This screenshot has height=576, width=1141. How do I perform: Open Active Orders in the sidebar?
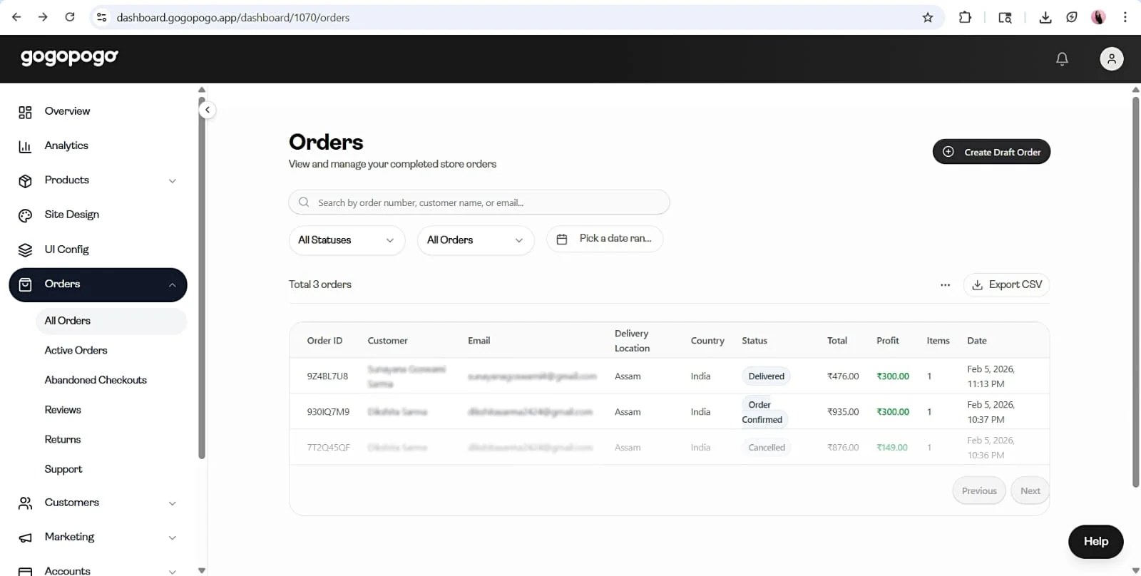tap(76, 351)
